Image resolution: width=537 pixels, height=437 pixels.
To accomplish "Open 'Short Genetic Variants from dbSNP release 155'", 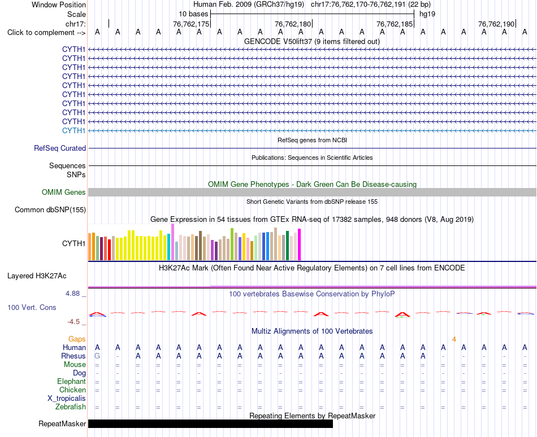I will click(312, 202).
